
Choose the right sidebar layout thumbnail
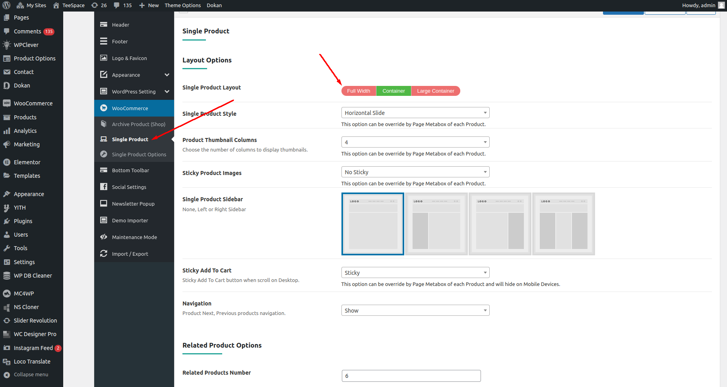tap(500, 224)
